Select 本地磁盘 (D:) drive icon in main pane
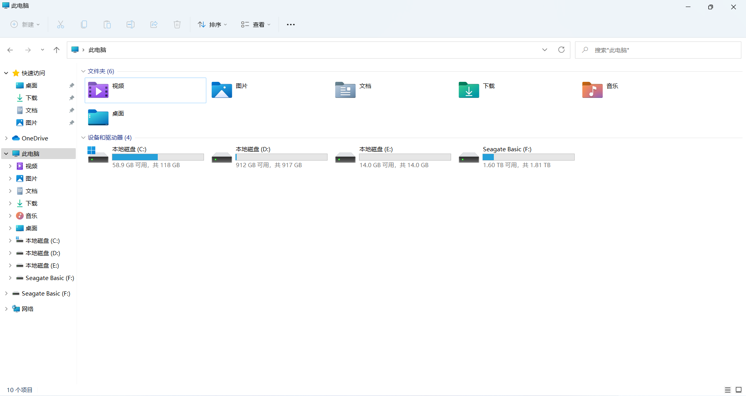 [x=221, y=157]
